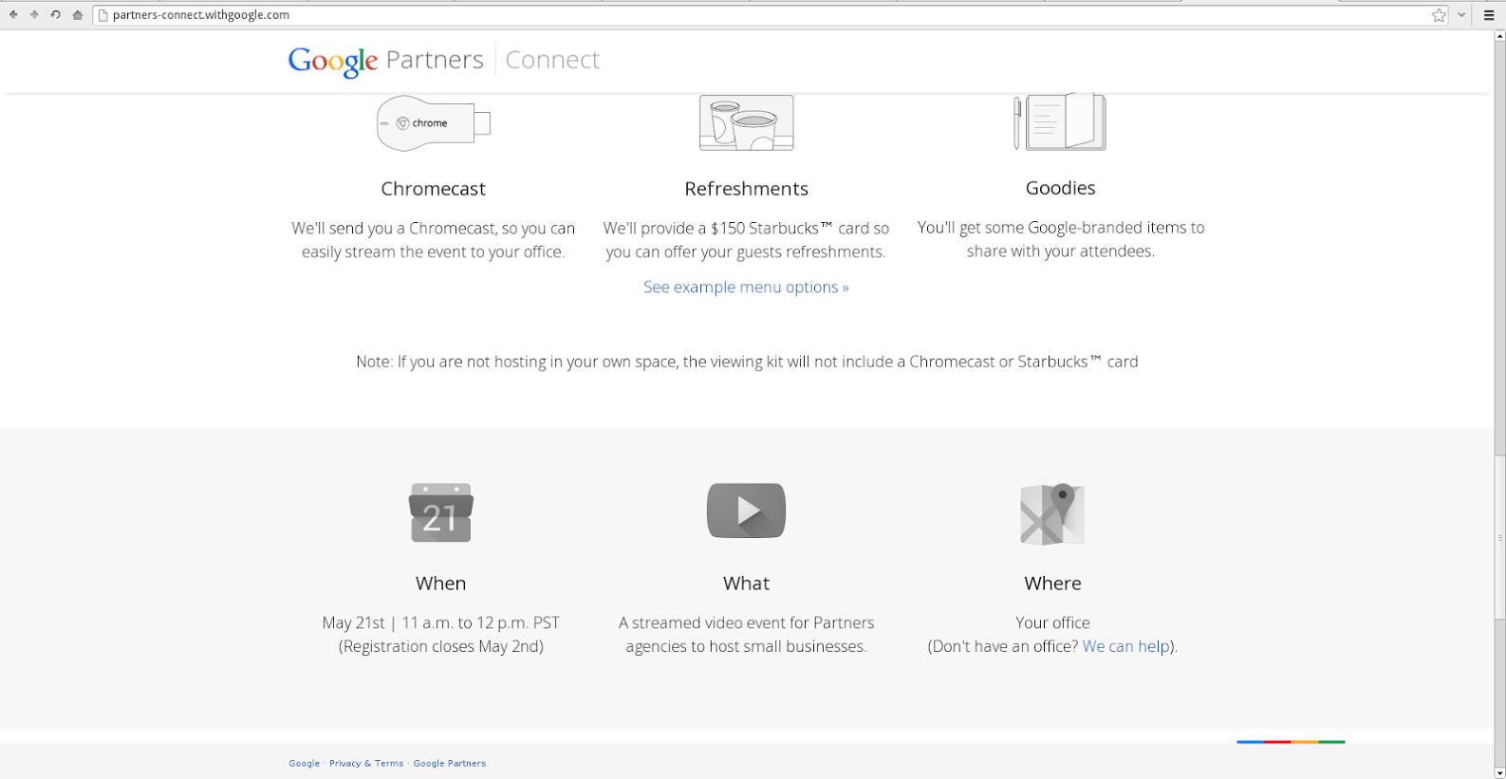Reload the current page
This screenshot has width=1506, height=779.
55,15
